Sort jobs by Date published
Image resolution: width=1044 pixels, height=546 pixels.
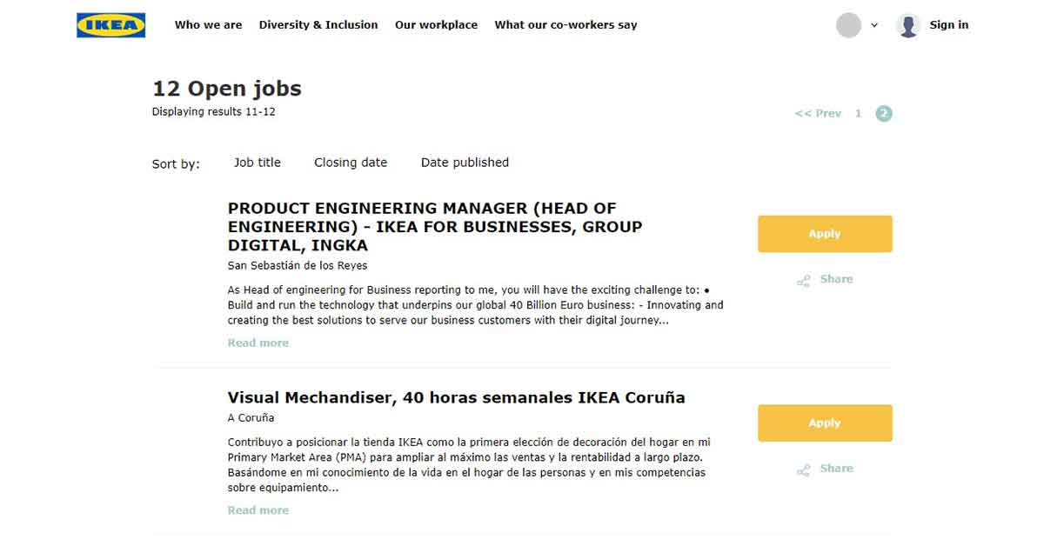pyautogui.click(x=464, y=163)
